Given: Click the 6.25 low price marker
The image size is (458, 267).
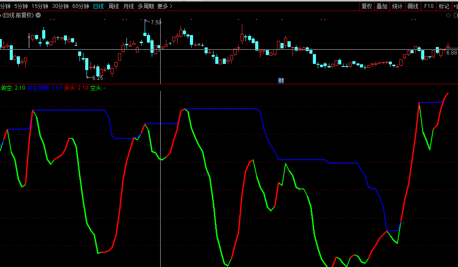Looking at the screenshot, I should (97, 78).
